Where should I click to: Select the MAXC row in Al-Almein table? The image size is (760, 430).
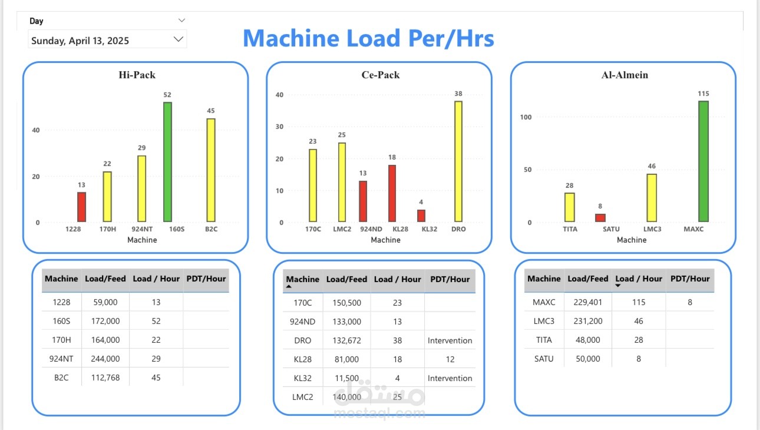619,302
